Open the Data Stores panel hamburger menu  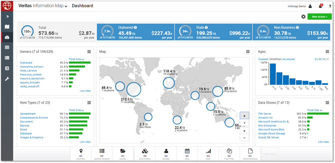327,103
